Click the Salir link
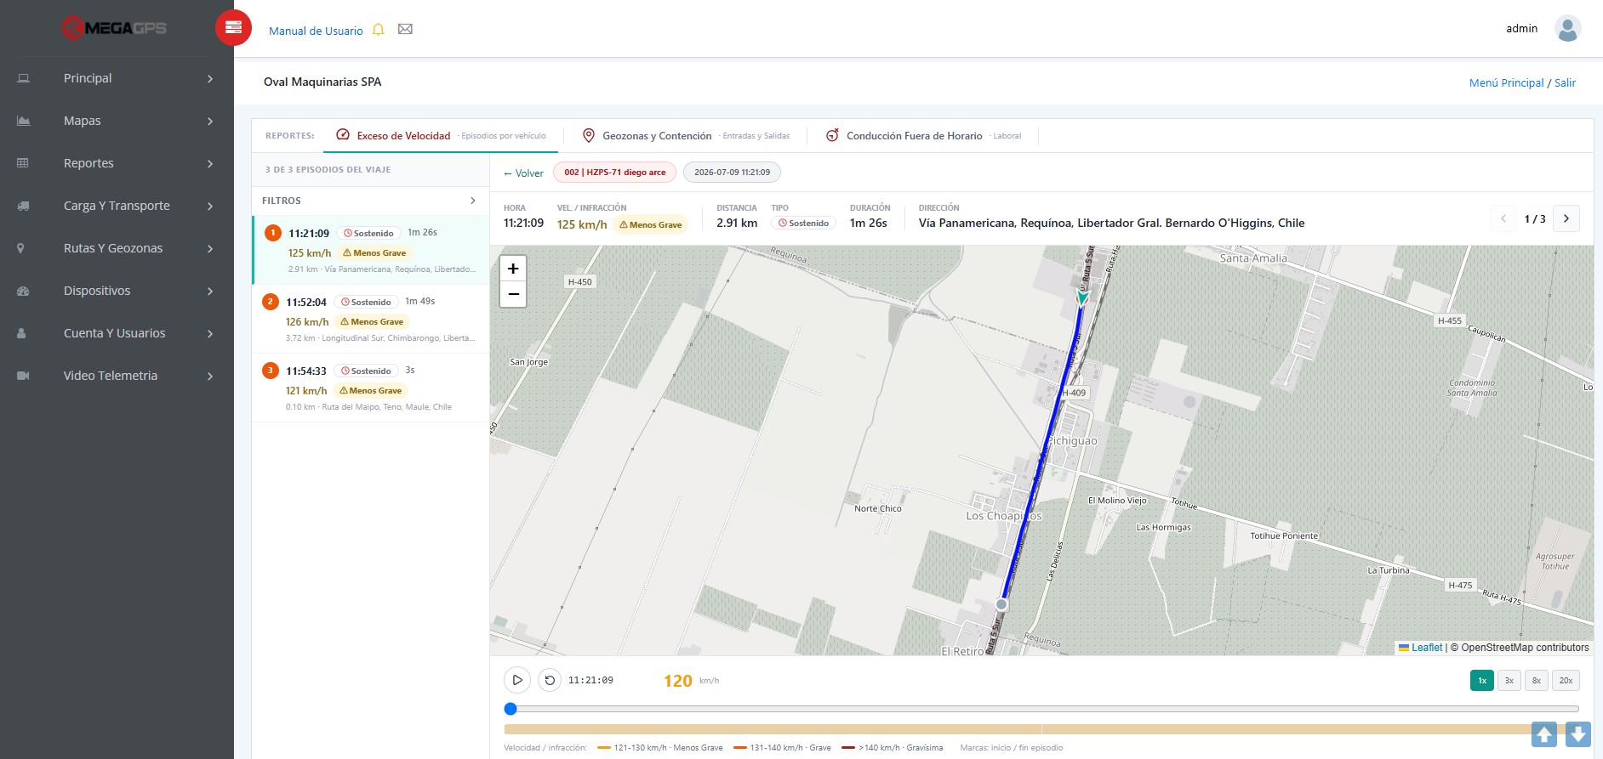The height and width of the screenshot is (759, 1603). tap(1565, 82)
